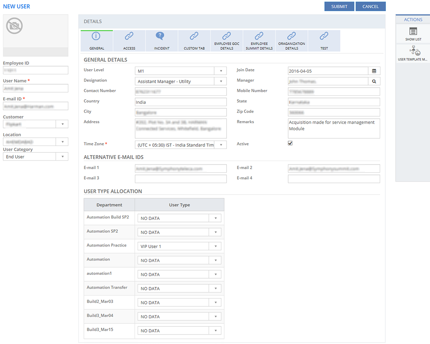Expand Automation Practice user type dropdown
Screen dimensions: 430x344
pyautogui.click(x=216, y=247)
